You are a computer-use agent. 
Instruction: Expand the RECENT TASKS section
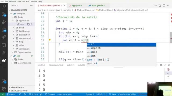(x=17, y=87)
